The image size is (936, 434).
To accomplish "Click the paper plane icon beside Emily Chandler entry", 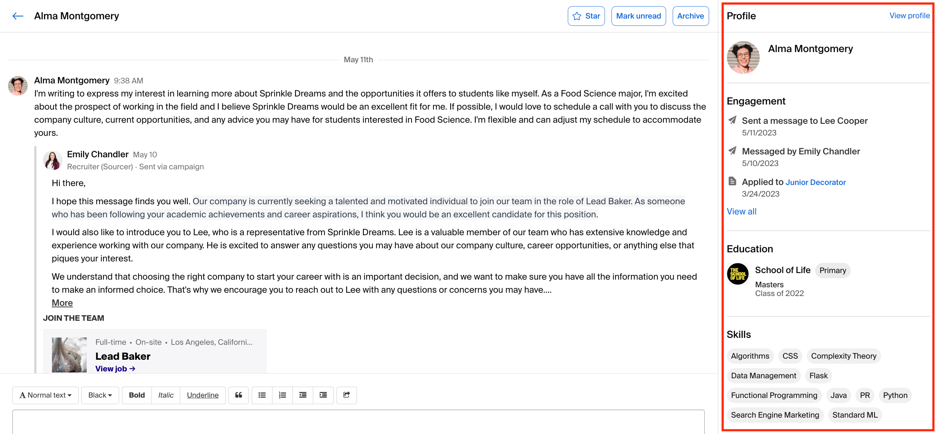I will pyautogui.click(x=732, y=150).
